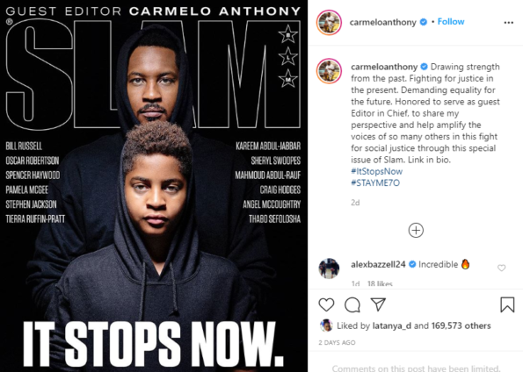Open the 2 DAYS AGO timestamp
523x372 pixels.
[337, 343]
